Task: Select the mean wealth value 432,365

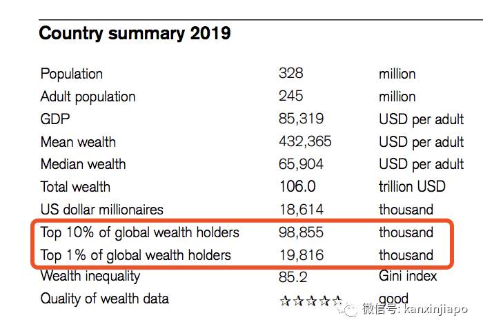Action: 305,141
